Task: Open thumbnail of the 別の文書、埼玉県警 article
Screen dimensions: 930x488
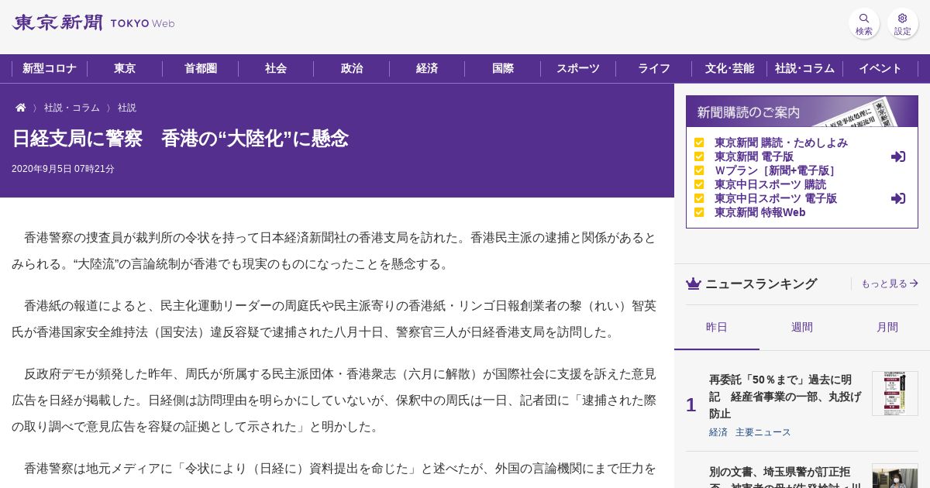Action: (x=895, y=476)
